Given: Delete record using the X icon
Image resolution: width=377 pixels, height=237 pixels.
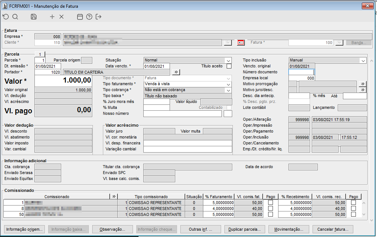Looking at the screenshot, I should (61, 17).
